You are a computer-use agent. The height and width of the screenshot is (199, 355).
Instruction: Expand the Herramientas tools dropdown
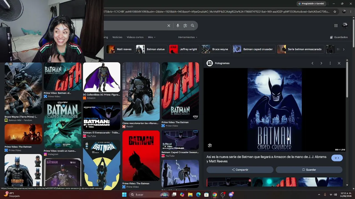coord(188,37)
